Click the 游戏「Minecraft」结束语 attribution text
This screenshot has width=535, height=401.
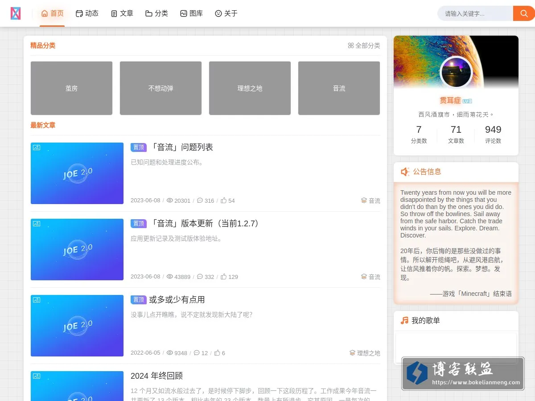(x=471, y=294)
